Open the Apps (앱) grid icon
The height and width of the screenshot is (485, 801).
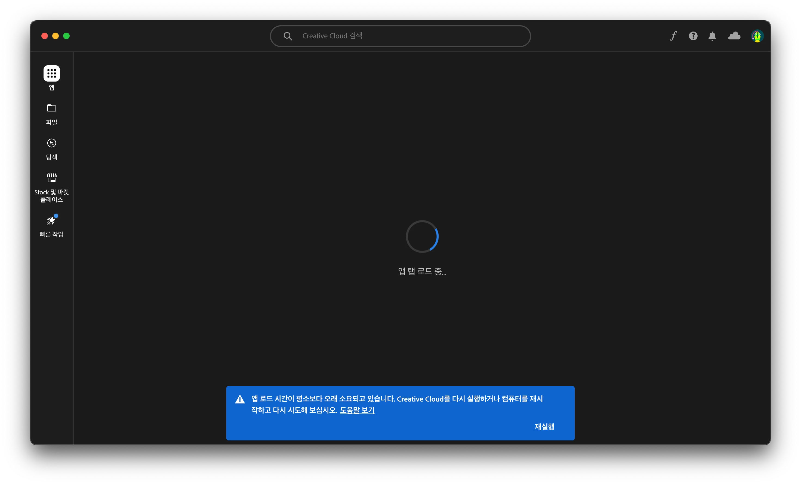coord(51,73)
